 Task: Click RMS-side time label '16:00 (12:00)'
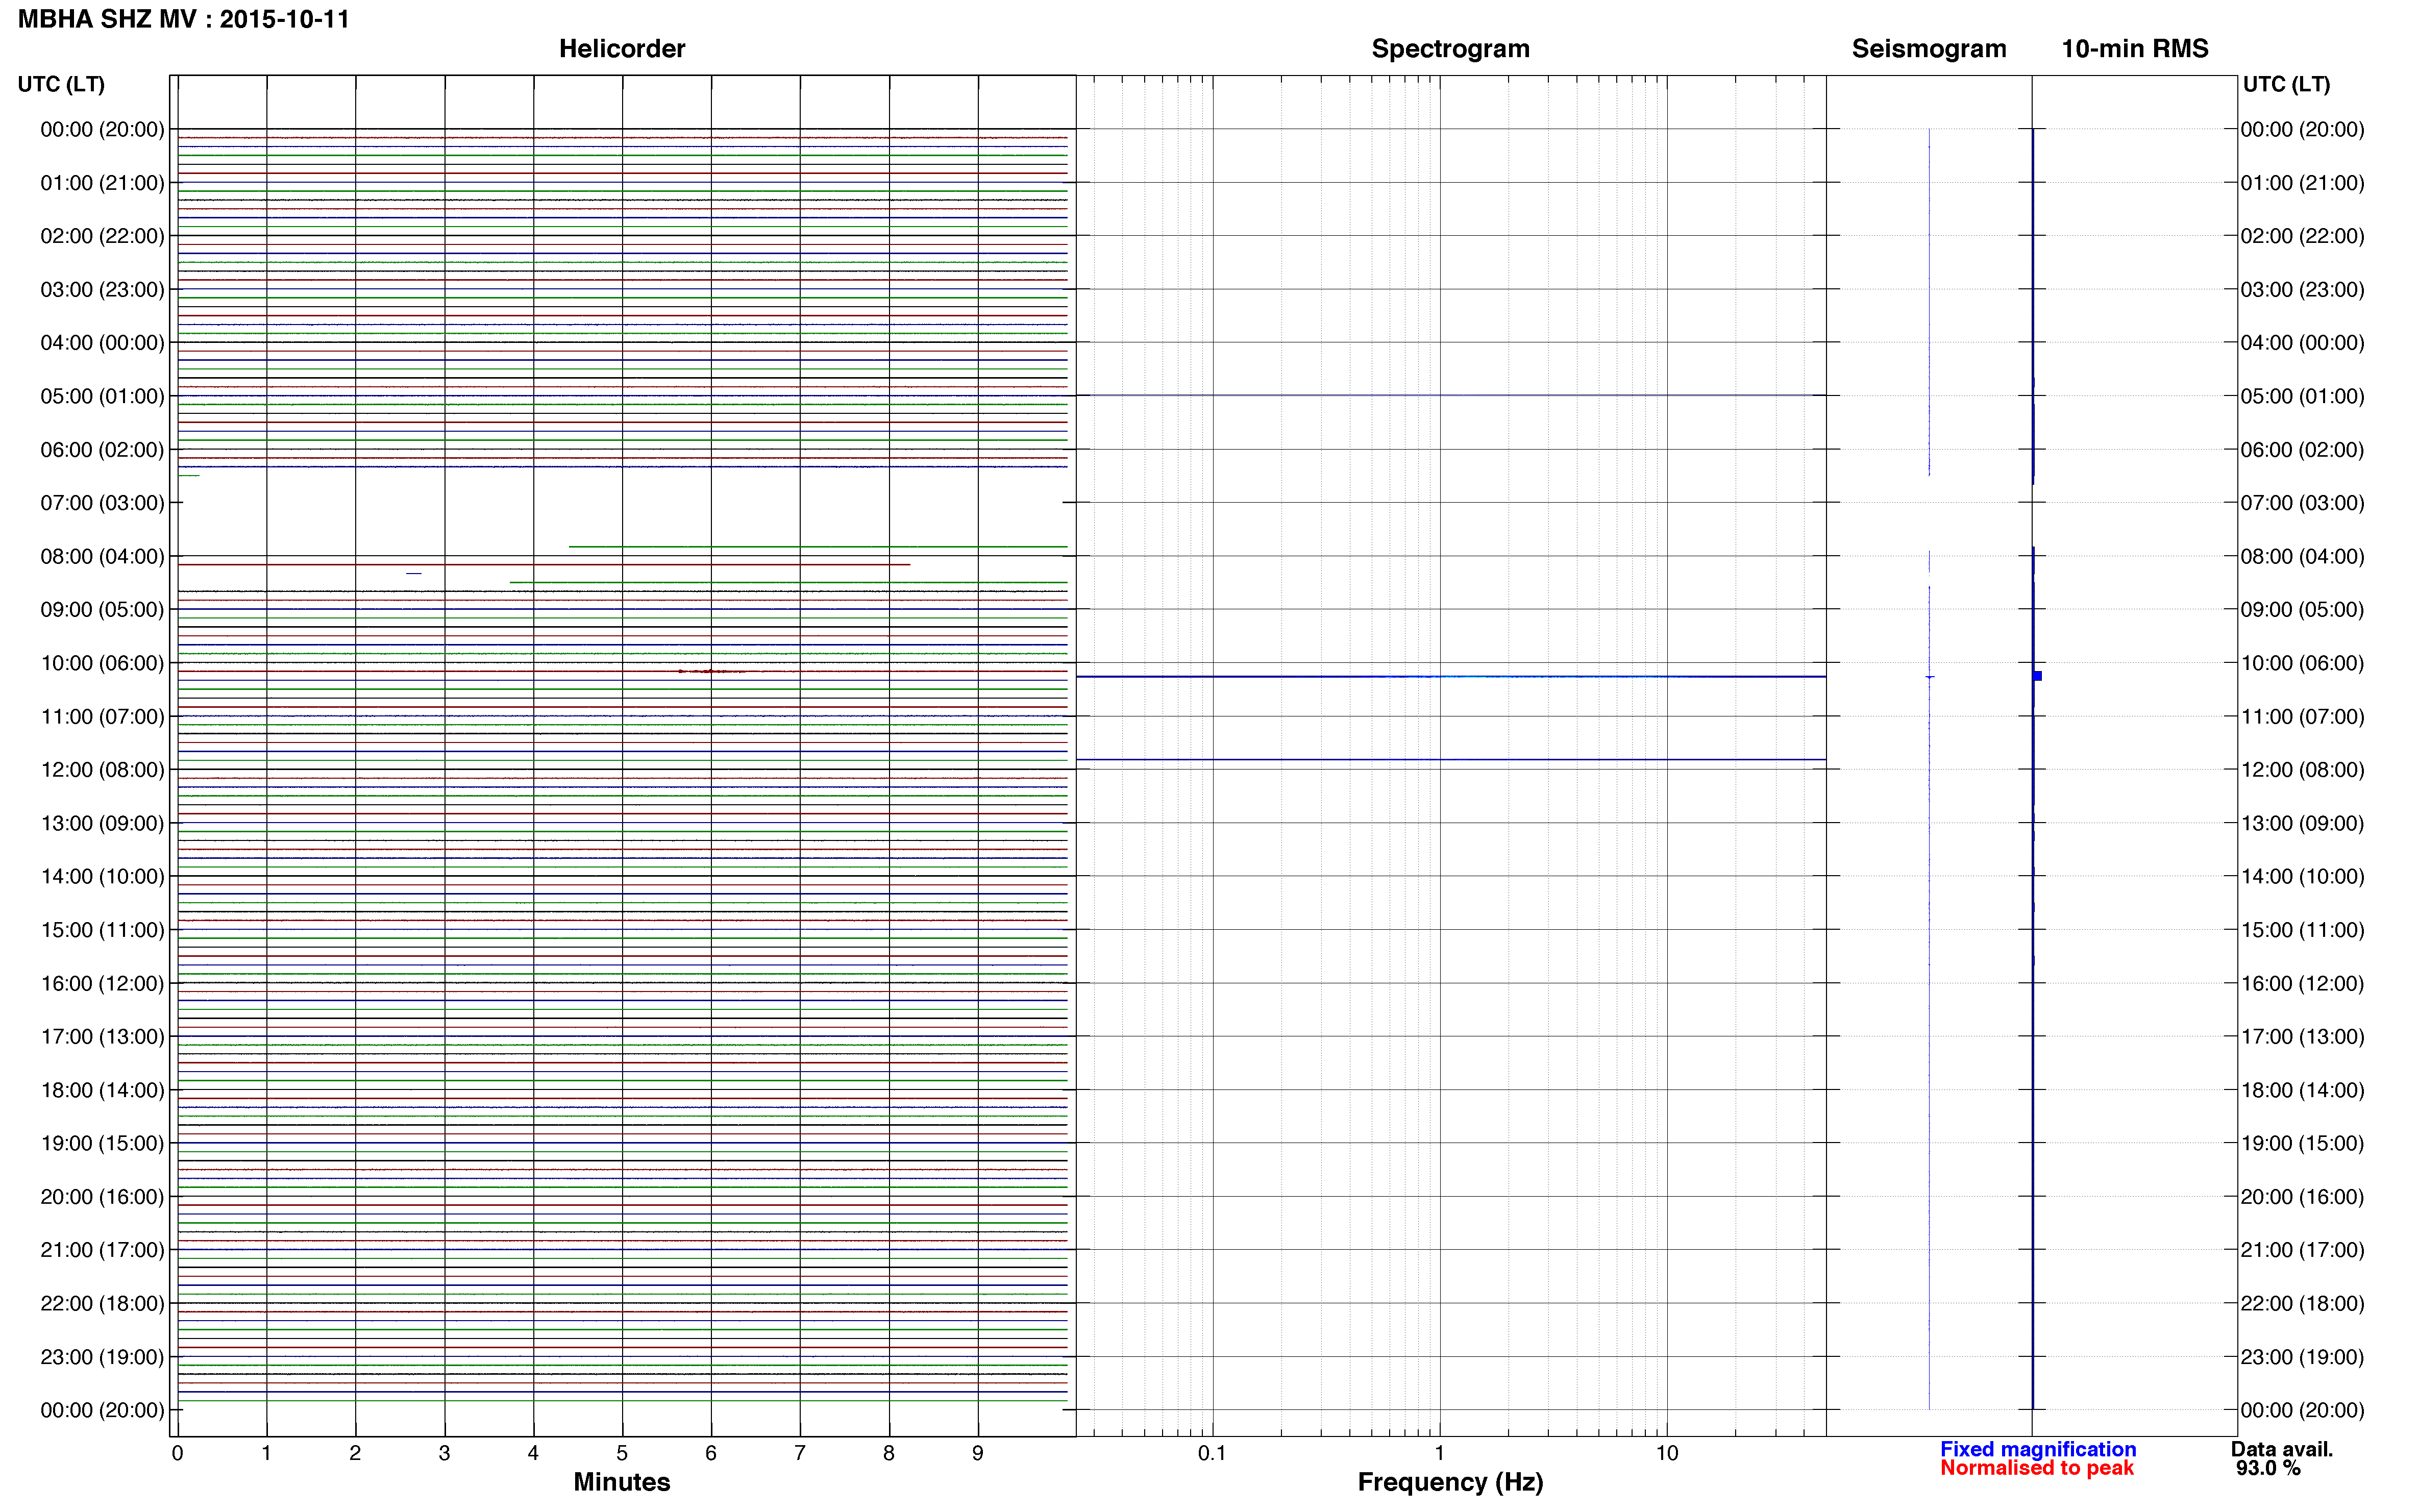coord(2302,983)
